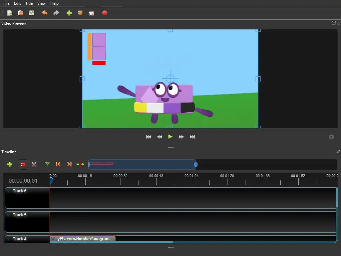Open the Help menu
This screenshot has width=341, height=256.
(54, 3)
